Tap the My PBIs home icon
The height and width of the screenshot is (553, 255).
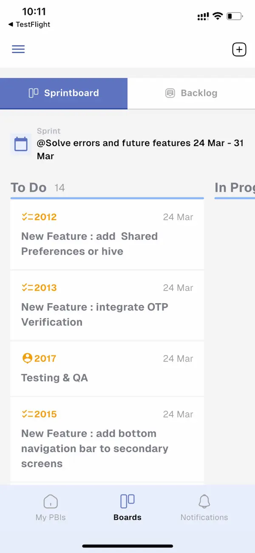pos(51,502)
